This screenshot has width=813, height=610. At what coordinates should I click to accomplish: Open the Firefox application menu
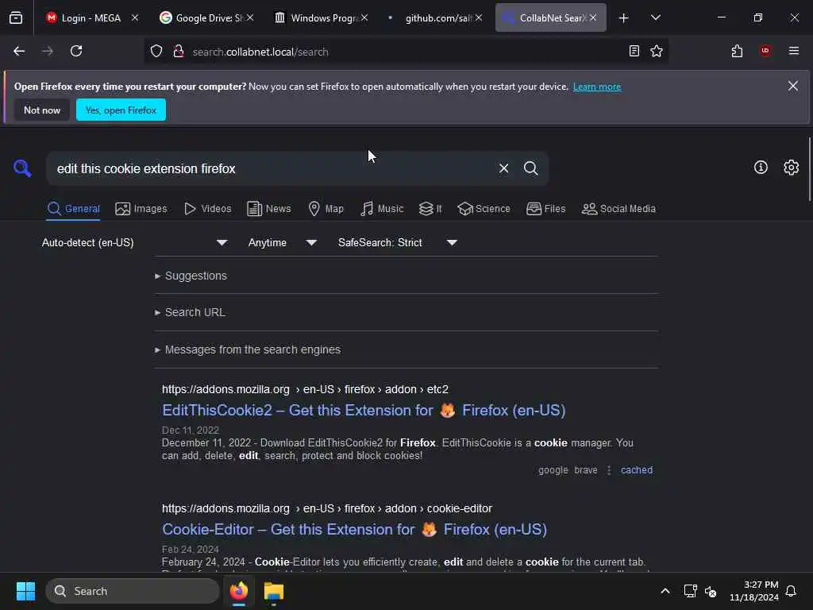[x=793, y=51]
